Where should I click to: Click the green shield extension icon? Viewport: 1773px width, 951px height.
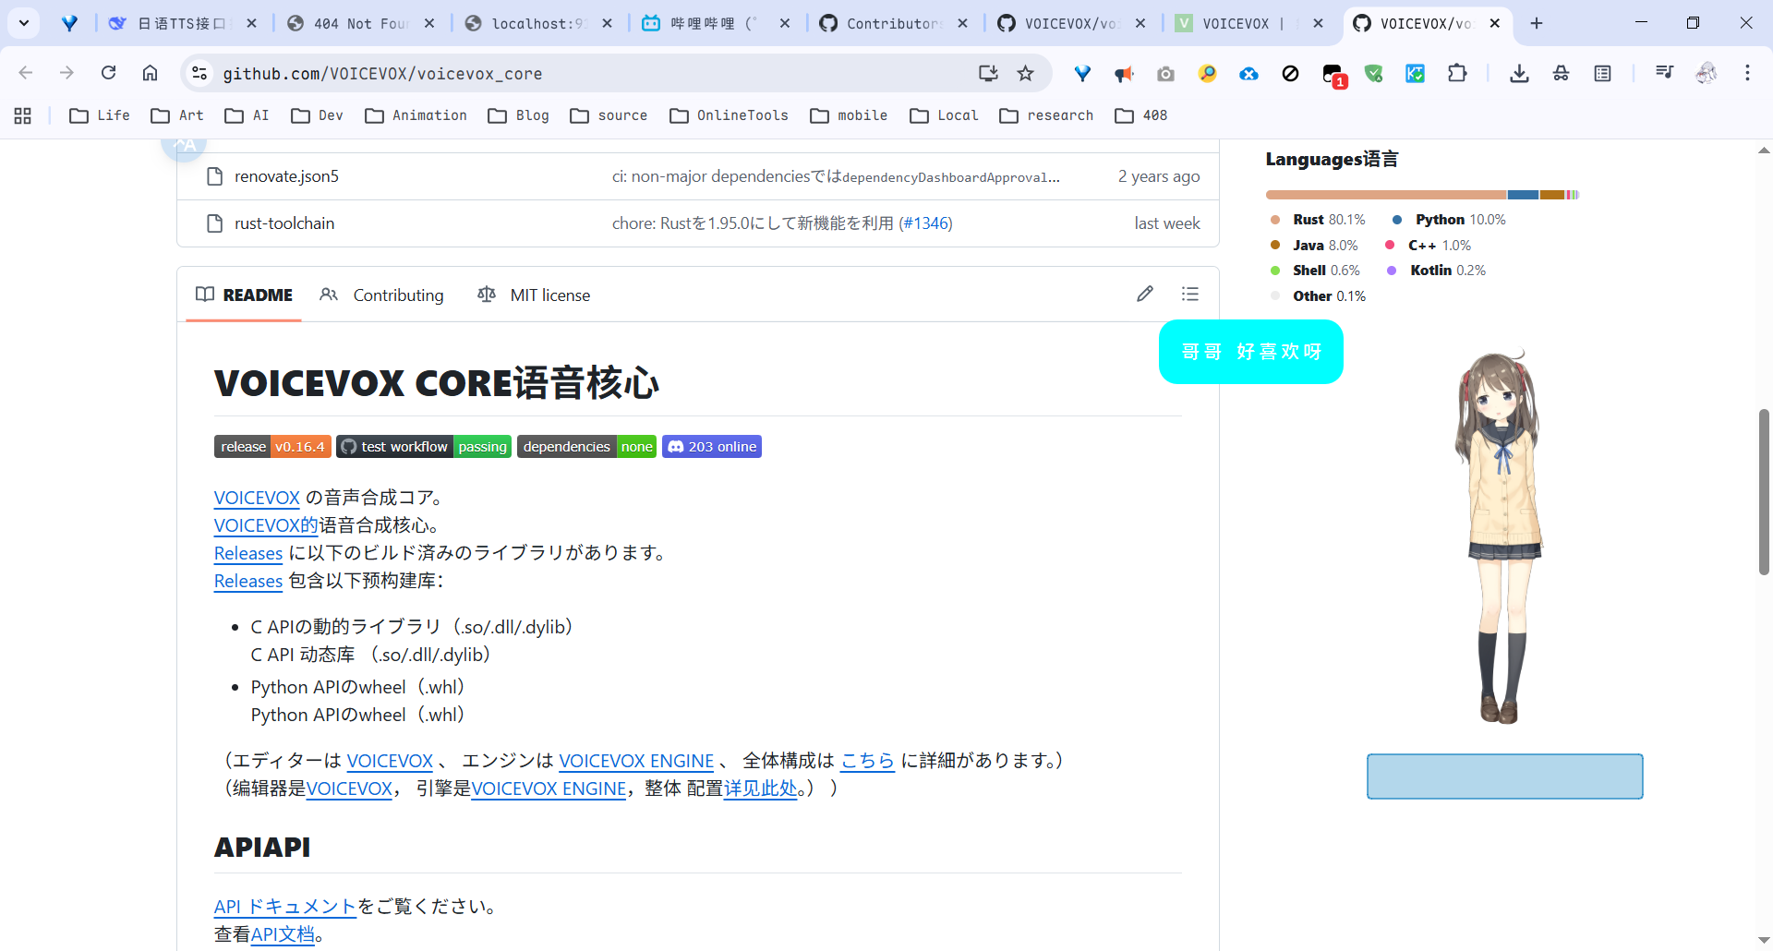[x=1374, y=73]
